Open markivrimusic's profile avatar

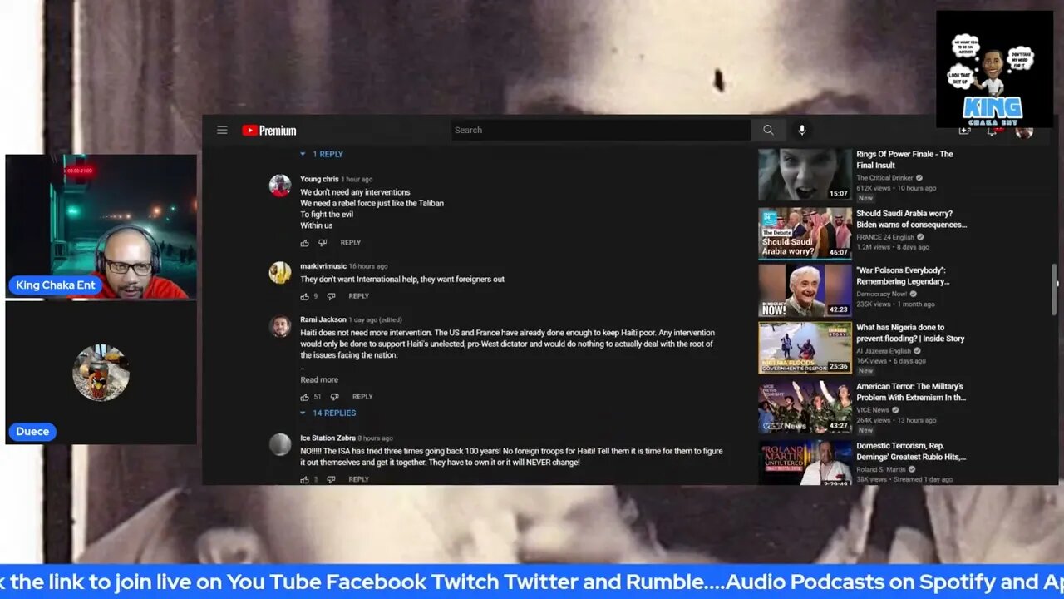pos(280,272)
